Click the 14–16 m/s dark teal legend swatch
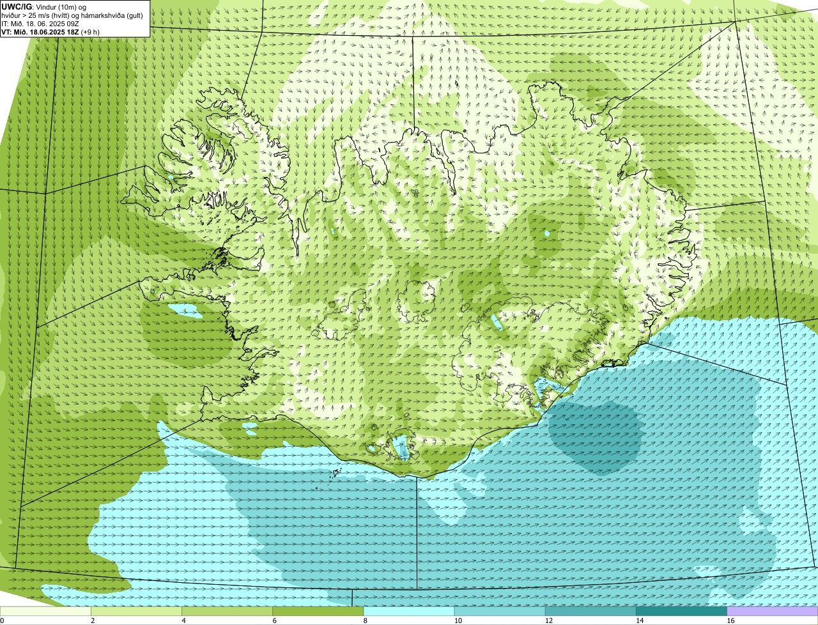This screenshot has width=818, height=625. pyautogui.click(x=681, y=611)
